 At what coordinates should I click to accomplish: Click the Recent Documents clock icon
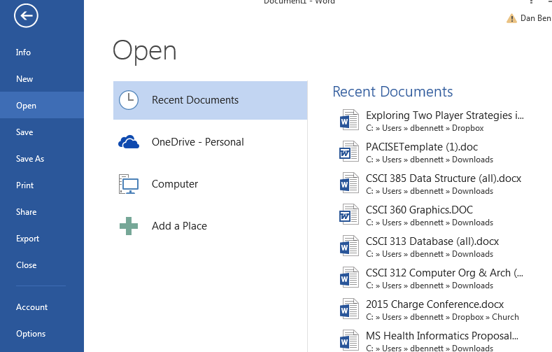[x=129, y=100]
